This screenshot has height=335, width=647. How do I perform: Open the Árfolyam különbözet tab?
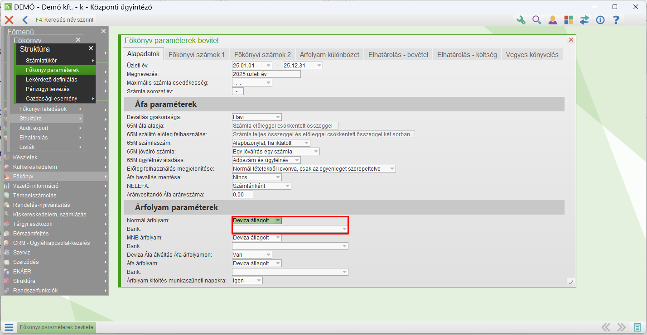330,54
